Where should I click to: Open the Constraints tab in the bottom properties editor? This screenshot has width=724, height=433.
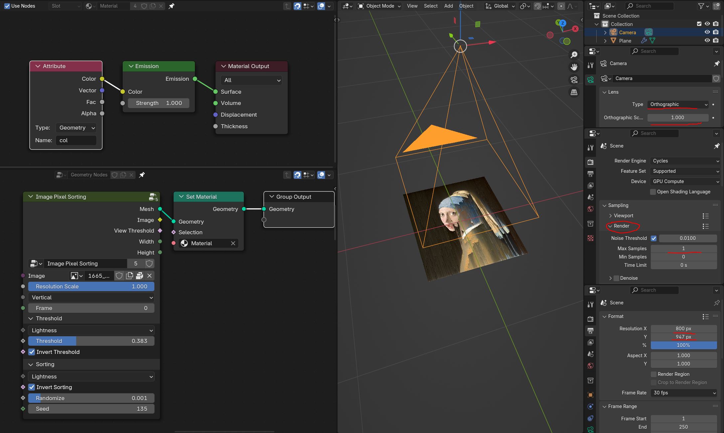590,418
